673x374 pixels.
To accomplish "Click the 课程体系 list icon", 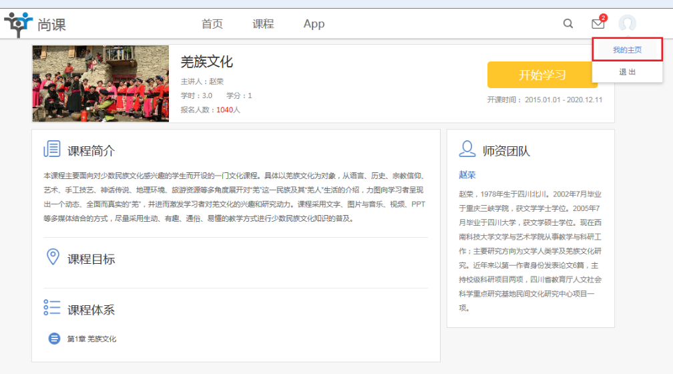I will 52,308.
